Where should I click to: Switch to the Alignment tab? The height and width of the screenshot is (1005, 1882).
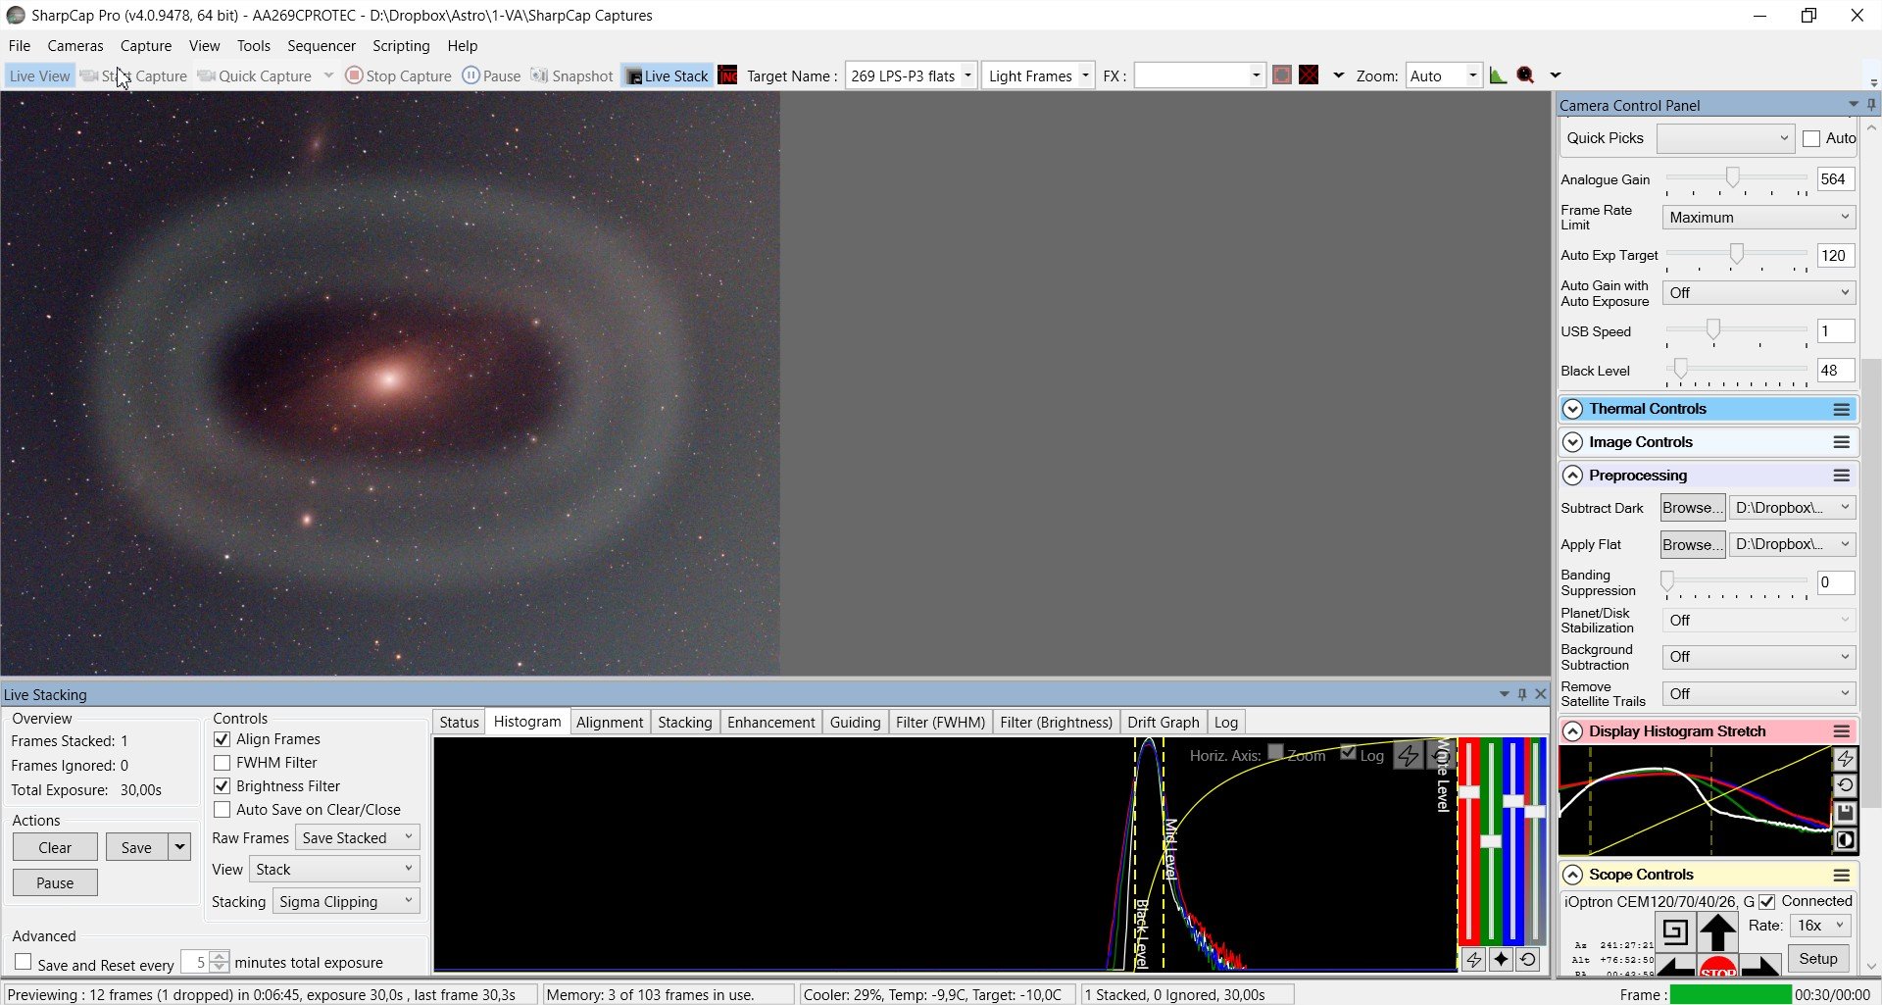point(610,723)
